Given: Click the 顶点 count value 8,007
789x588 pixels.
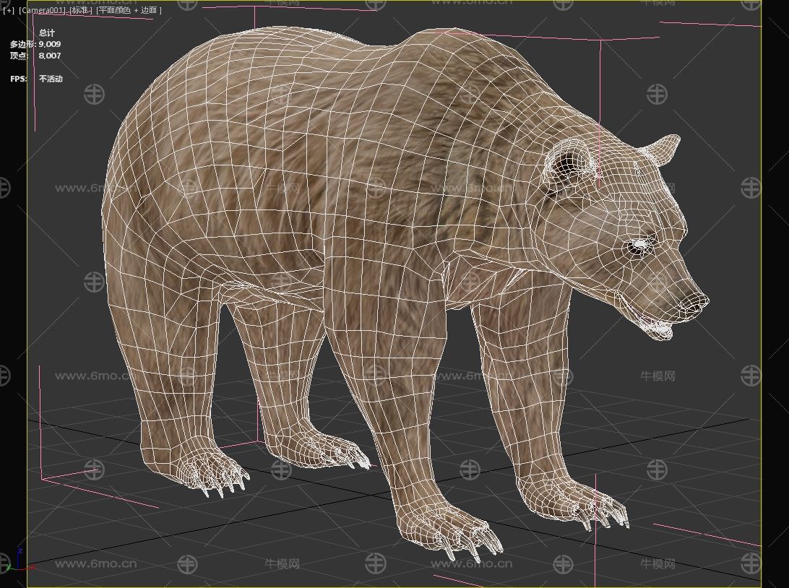Looking at the screenshot, I should click(x=50, y=56).
